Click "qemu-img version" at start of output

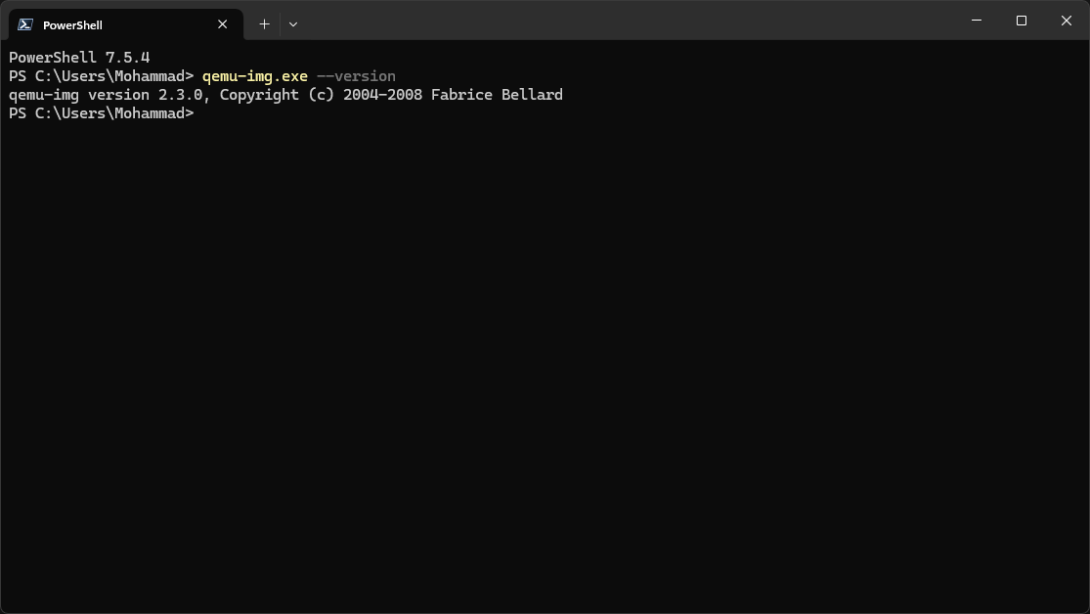(x=78, y=95)
